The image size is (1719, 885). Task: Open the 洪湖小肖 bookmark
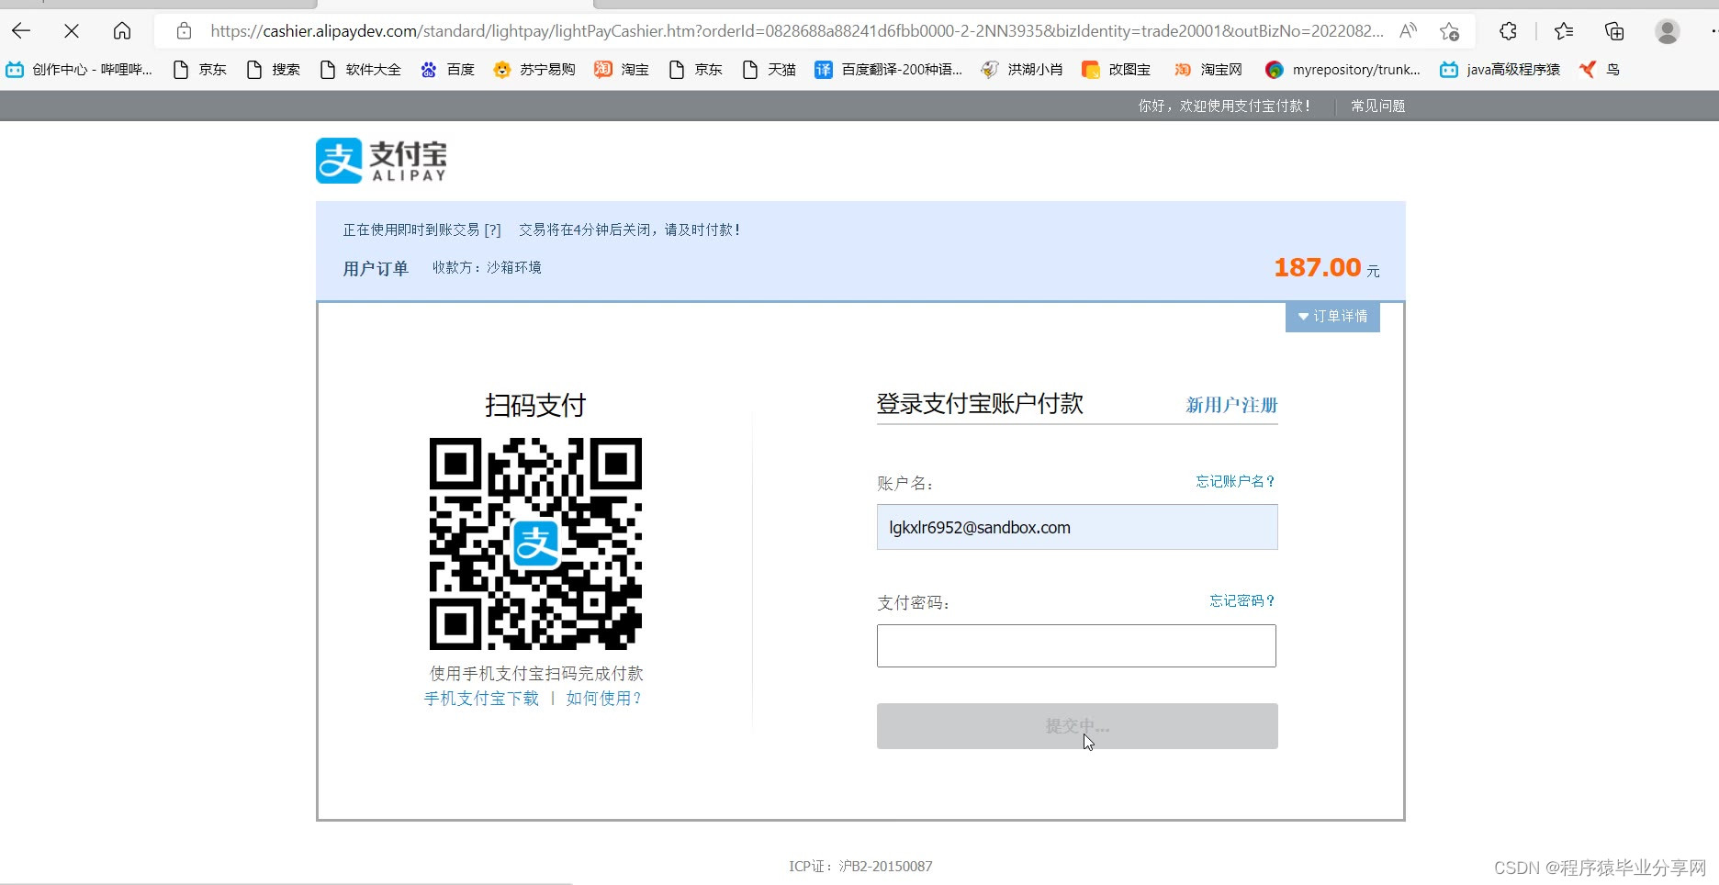click(x=1021, y=70)
